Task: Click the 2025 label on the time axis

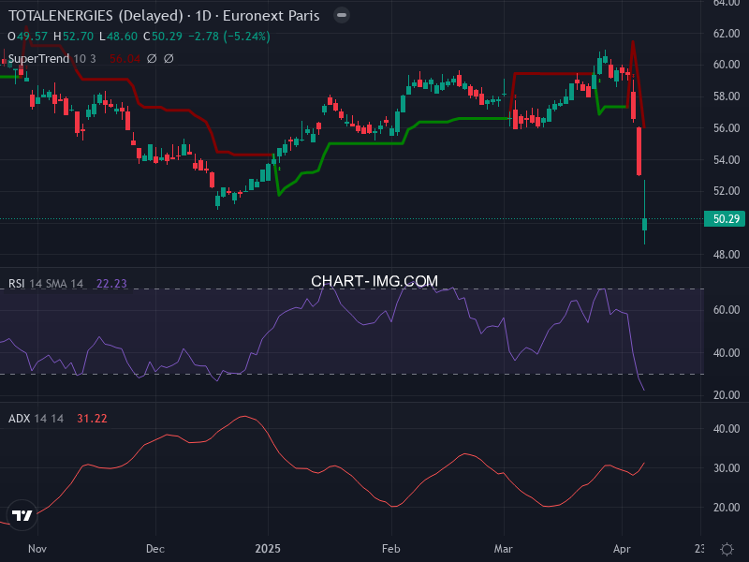Action: point(268,549)
